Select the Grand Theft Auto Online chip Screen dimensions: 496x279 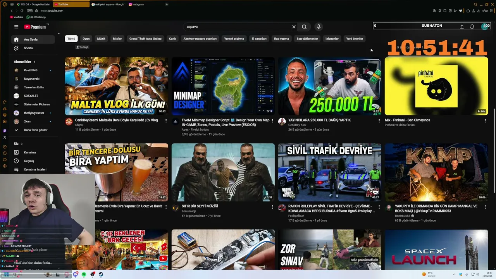click(x=145, y=39)
